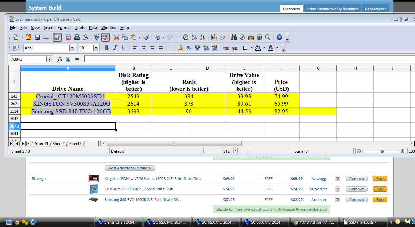The image size is (415, 227).
Task: Open Navigator compass icon
Action: [242, 37]
